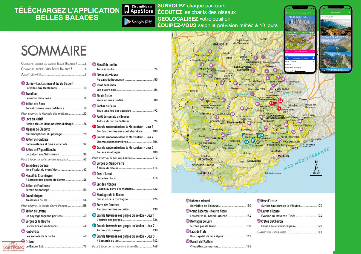Click the SOMMAIRE heading

[54, 51]
